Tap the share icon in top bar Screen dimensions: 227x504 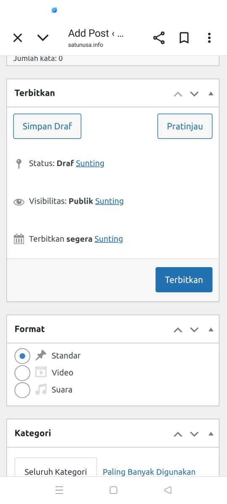159,38
